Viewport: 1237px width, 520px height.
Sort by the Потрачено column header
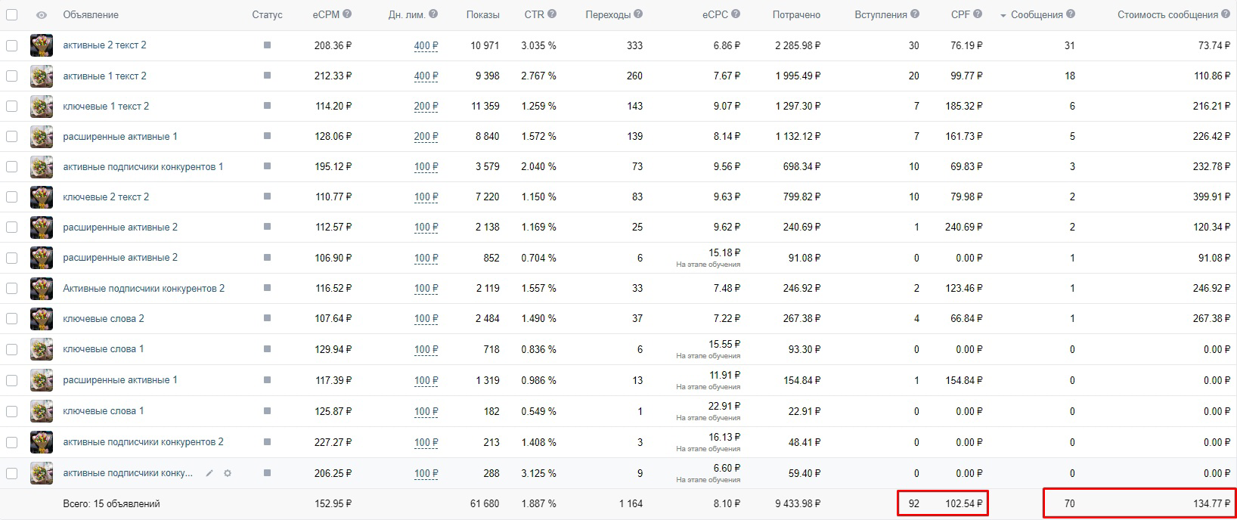pos(796,14)
